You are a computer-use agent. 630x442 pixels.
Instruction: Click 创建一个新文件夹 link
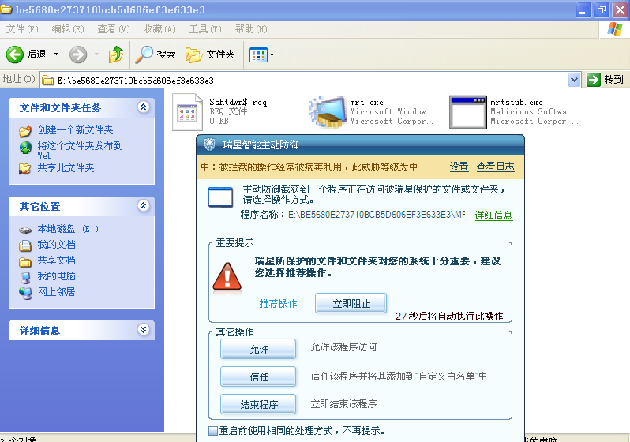tap(75, 130)
